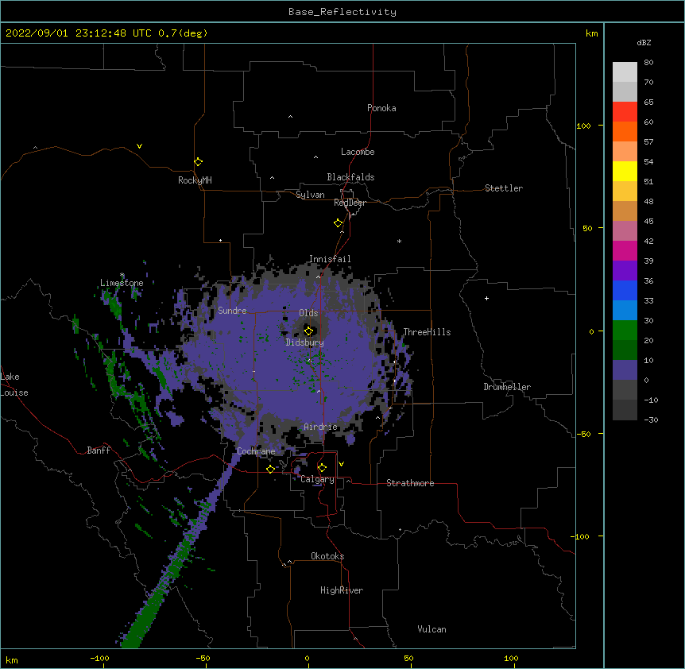Click the Okotoks town label
The width and height of the screenshot is (685, 669).
point(327,556)
